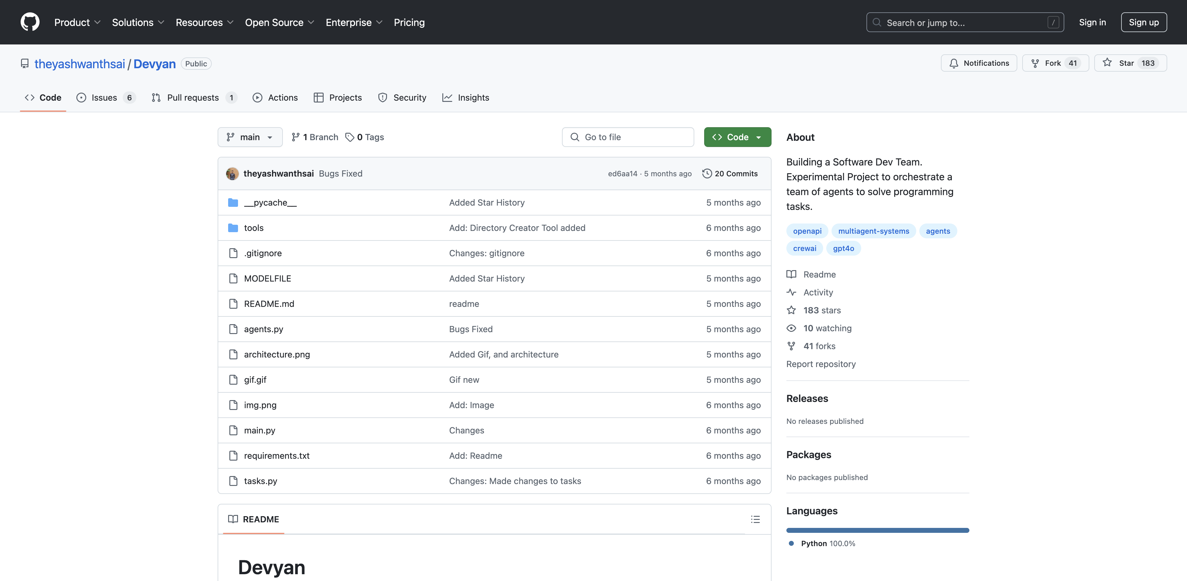Click the Go to file search field
Screen dimensions: 1187x581
628,137
